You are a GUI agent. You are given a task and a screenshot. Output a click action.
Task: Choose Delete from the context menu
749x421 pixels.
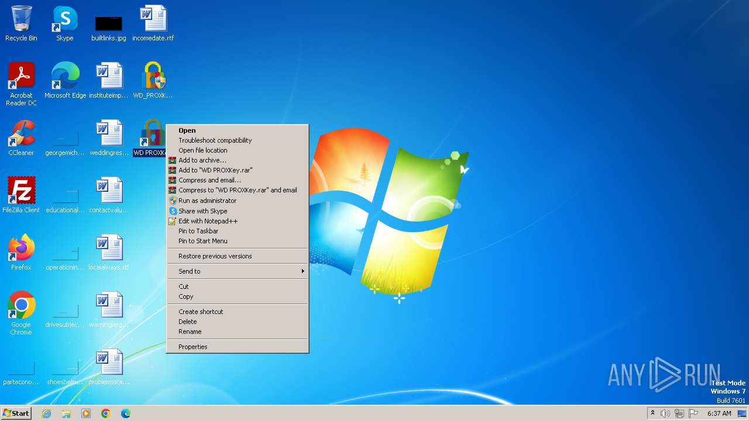point(237,322)
